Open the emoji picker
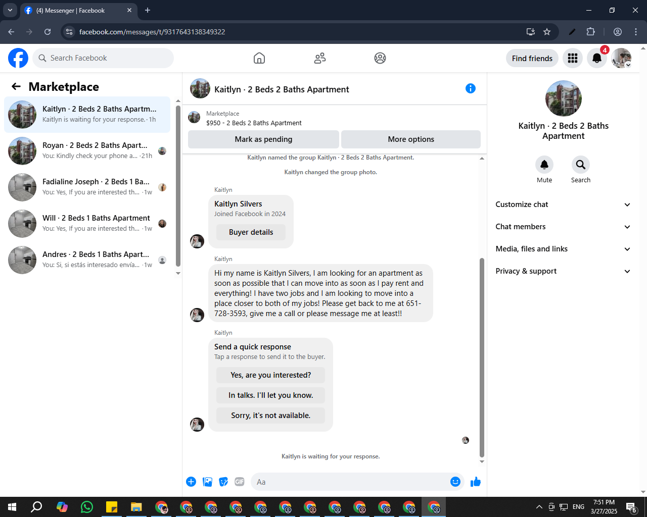Viewport: 647px width, 517px height. tap(455, 482)
